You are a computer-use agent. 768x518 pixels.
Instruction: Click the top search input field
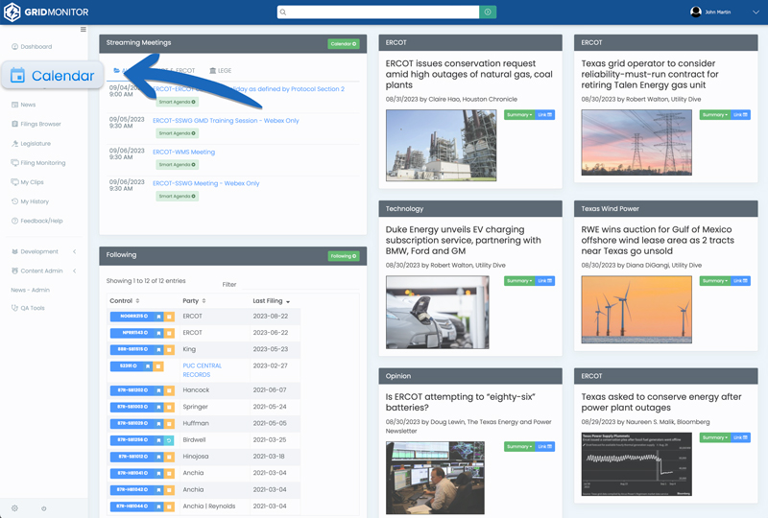tap(378, 12)
